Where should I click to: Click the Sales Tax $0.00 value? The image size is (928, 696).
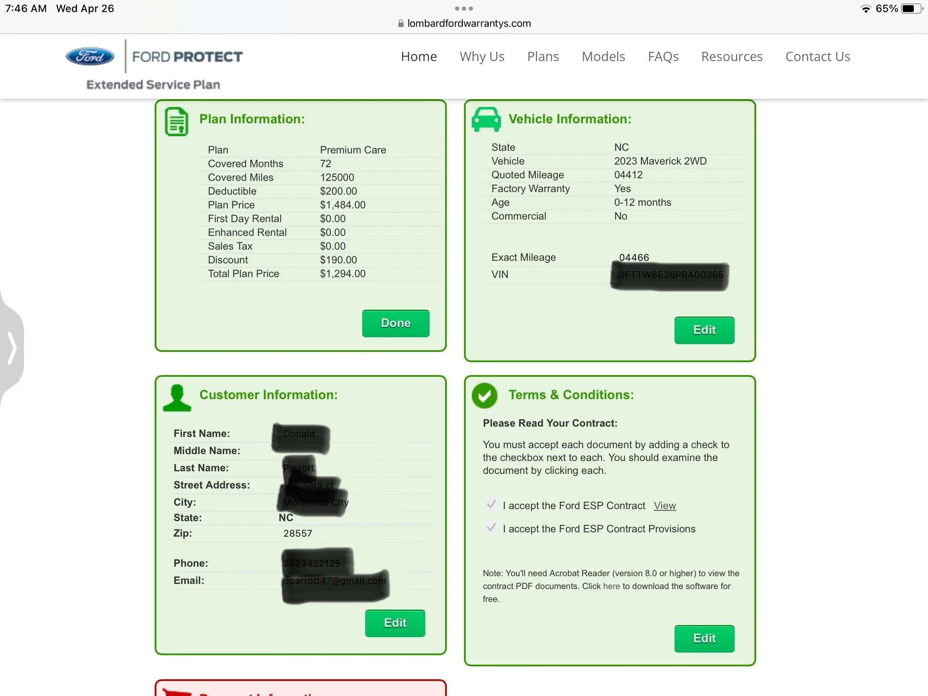pyautogui.click(x=333, y=246)
